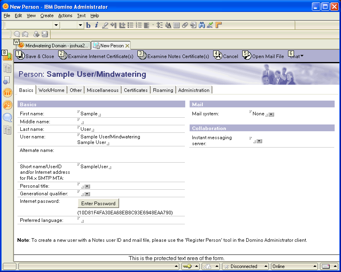Click the italic formatting icon
This screenshot has height=272, width=341.
(96, 25)
